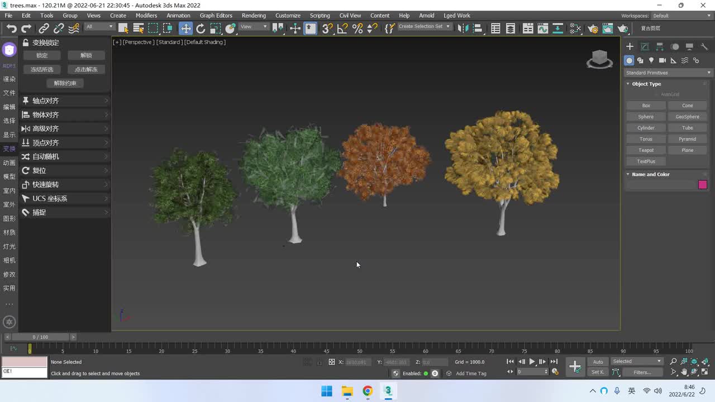Click the Select and Rotate tool
715x402 pixels.
click(x=201, y=28)
